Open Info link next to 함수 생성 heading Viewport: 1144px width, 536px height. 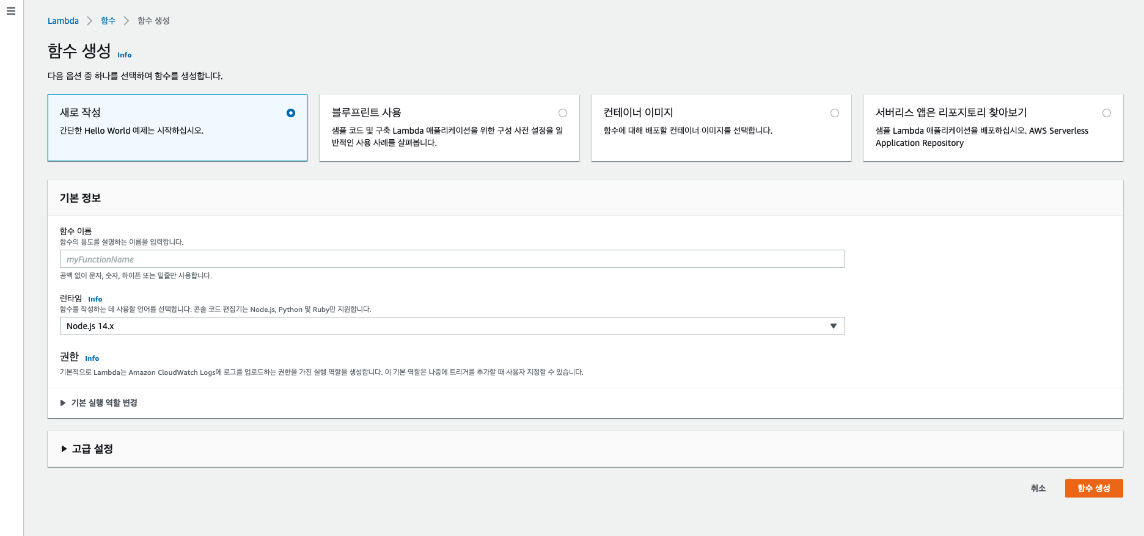125,55
